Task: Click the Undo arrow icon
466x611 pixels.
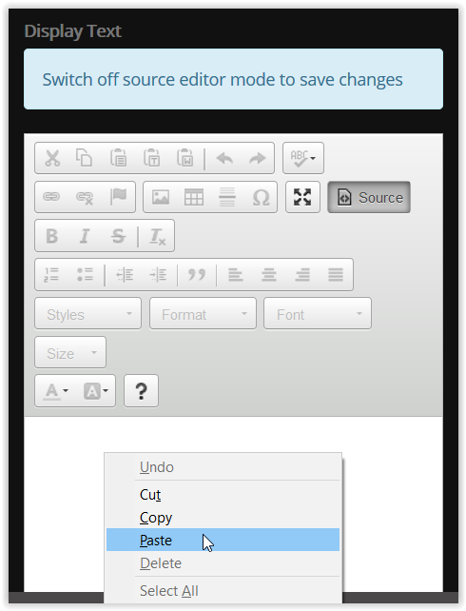Action: 224,158
